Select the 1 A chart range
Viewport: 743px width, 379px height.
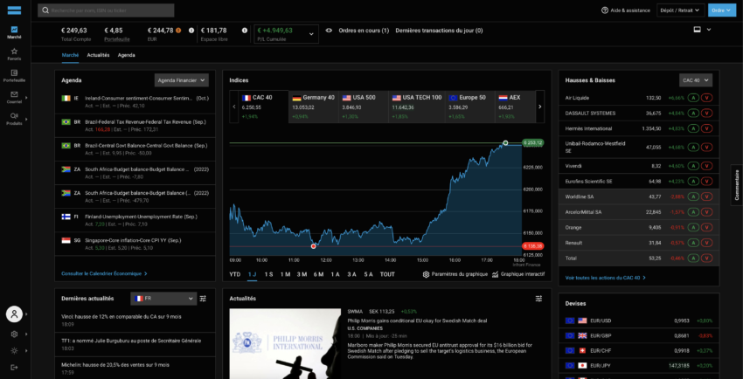pos(335,274)
